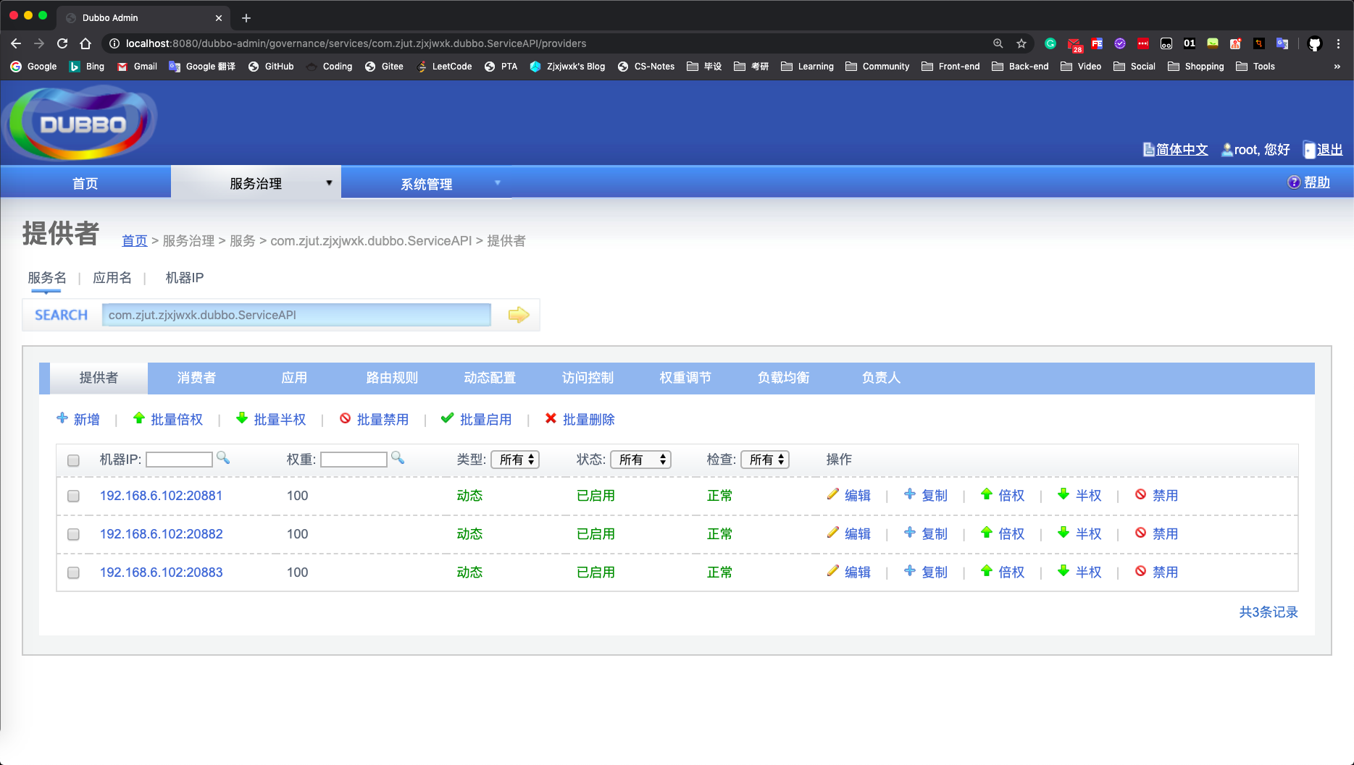This screenshot has width=1354, height=765.
Task: Click the disable icon for 192.168.6.102:20882
Action: pos(1141,533)
